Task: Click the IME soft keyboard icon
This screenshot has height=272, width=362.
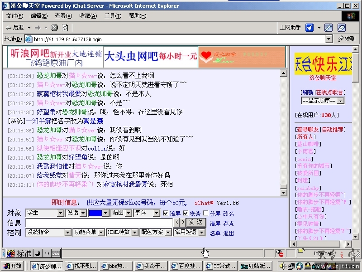Action: tap(56, 253)
